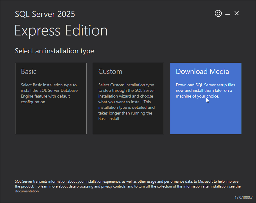
Task: Close the SQL Server installer window
Action: coord(237,13)
